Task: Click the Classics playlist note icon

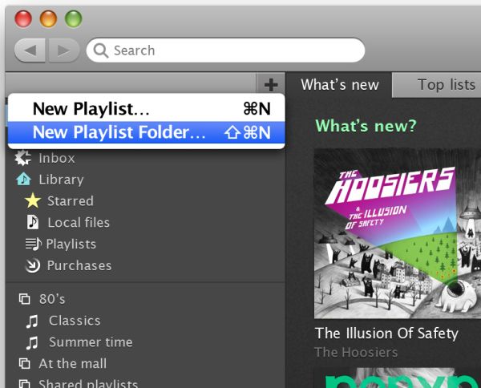Action: pos(32,321)
